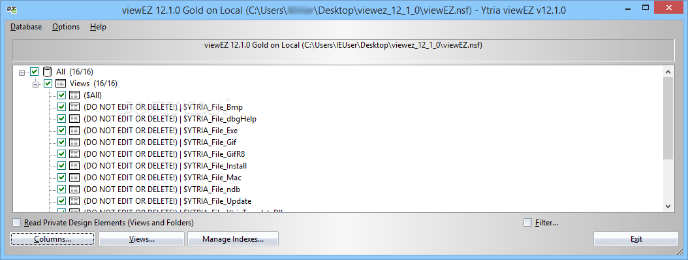This screenshot has height=260, width=688.
Task: Toggle checkbox for $YTRIA_File_Install
Action: tap(61, 166)
